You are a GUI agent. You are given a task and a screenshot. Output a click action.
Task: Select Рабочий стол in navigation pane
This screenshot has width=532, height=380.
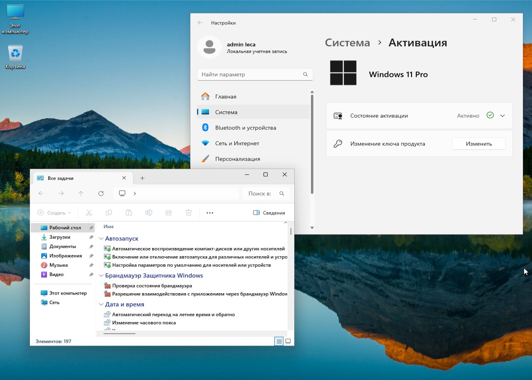pyautogui.click(x=63, y=228)
